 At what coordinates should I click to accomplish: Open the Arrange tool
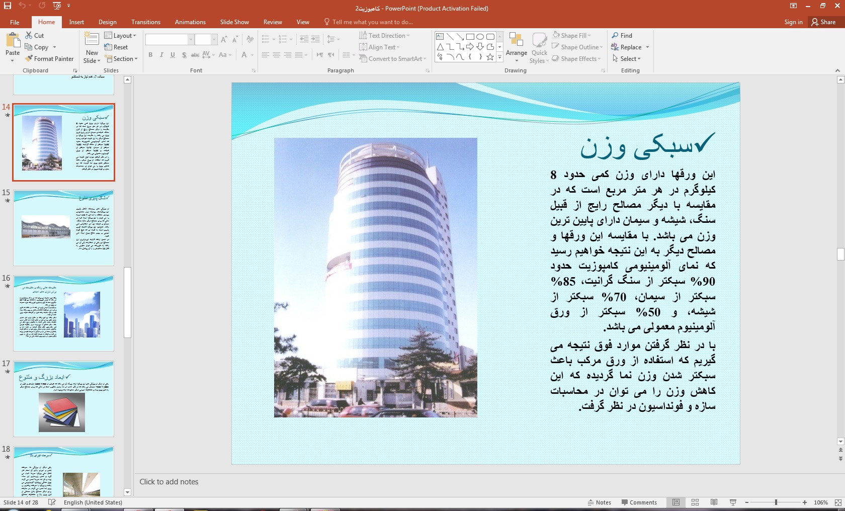[516, 45]
